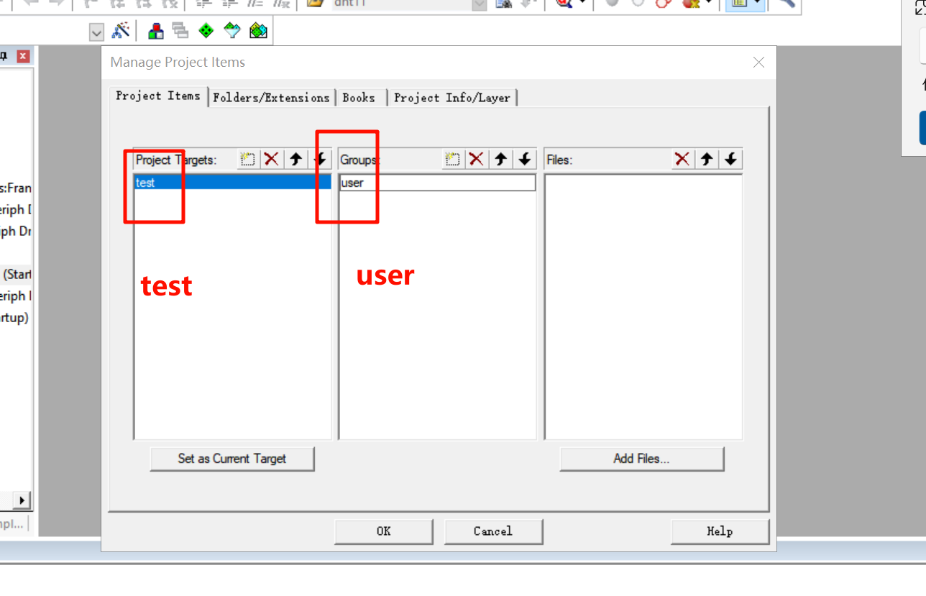Switch to the Project Items tab
926x596 pixels.
[x=158, y=96]
